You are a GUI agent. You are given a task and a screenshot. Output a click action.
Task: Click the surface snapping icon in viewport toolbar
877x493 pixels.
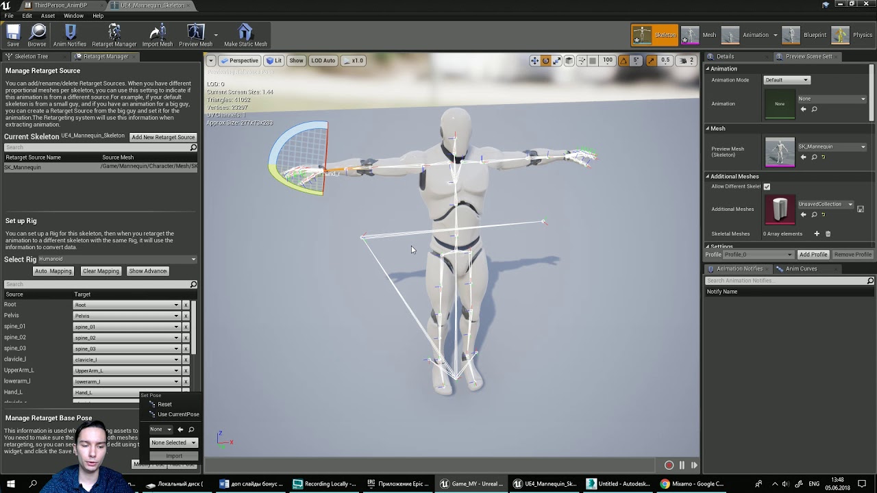point(581,60)
